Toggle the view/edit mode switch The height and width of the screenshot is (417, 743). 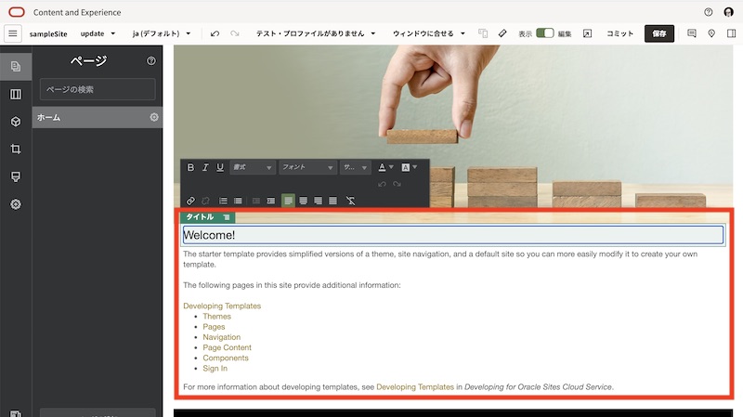point(545,33)
